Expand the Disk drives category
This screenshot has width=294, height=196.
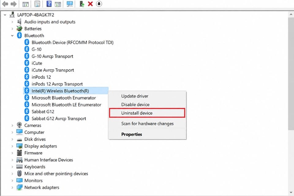(x=12, y=139)
